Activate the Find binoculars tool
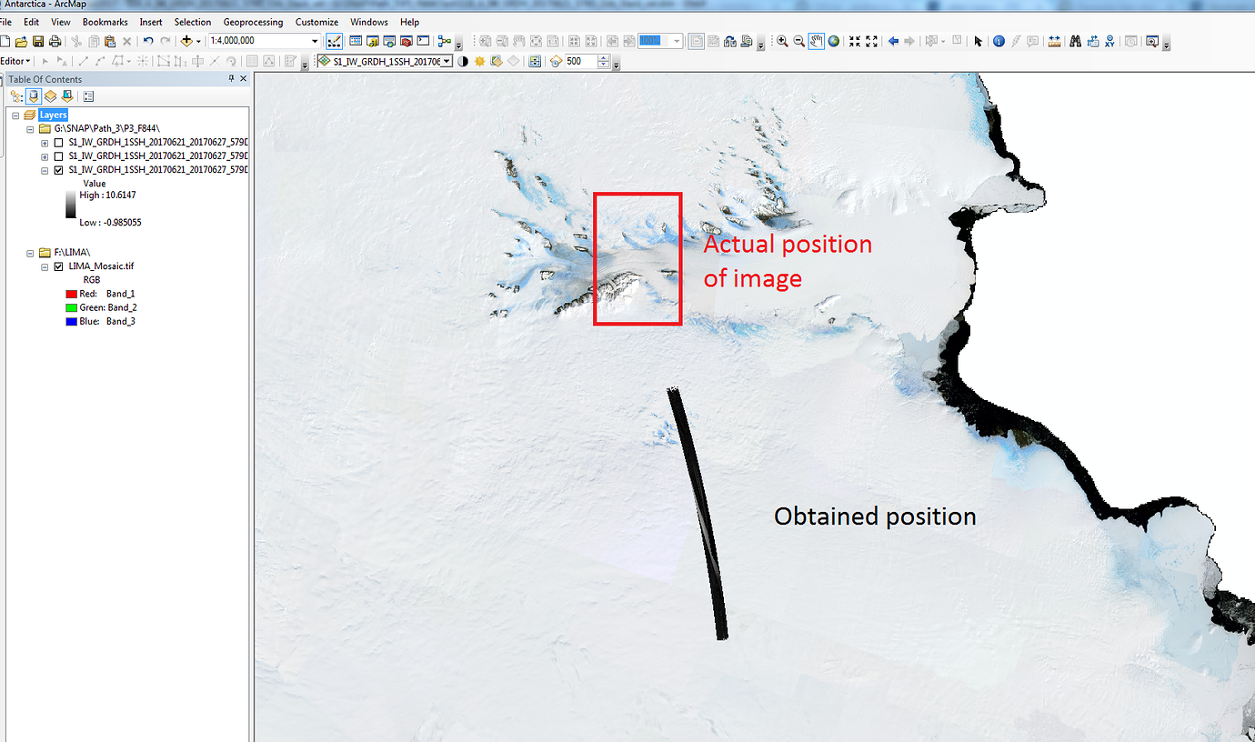 point(1075,40)
